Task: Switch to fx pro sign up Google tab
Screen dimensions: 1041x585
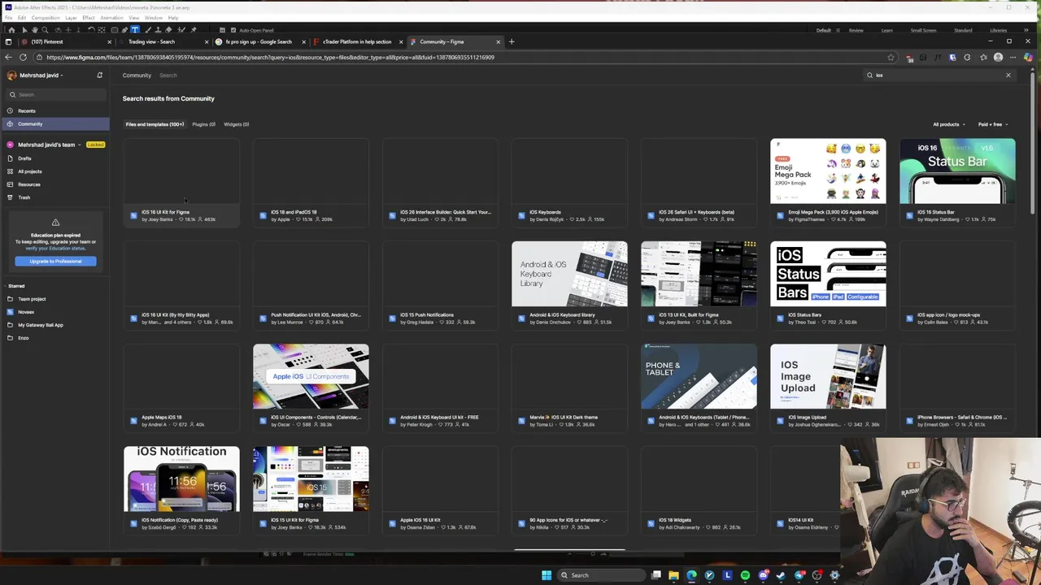Action: (259, 41)
